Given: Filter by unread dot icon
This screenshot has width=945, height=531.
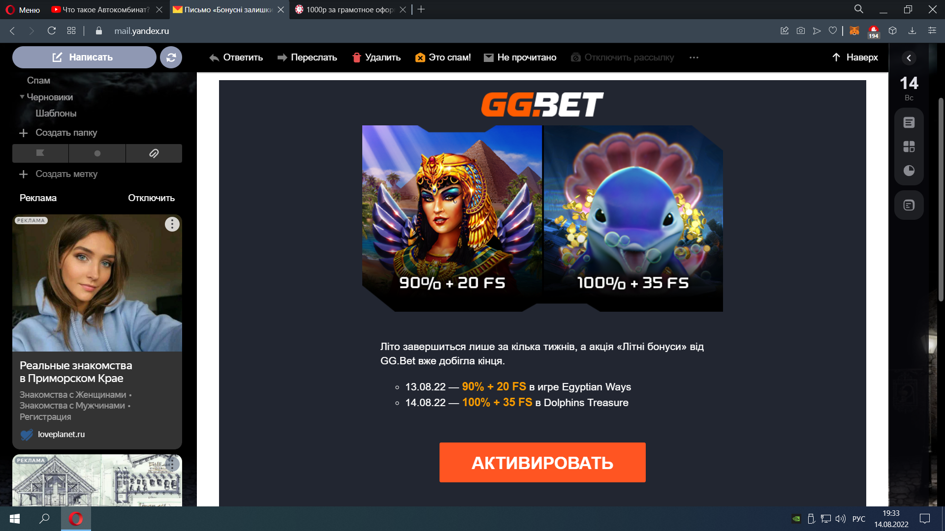Looking at the screenshot, I should coord(97,153).
